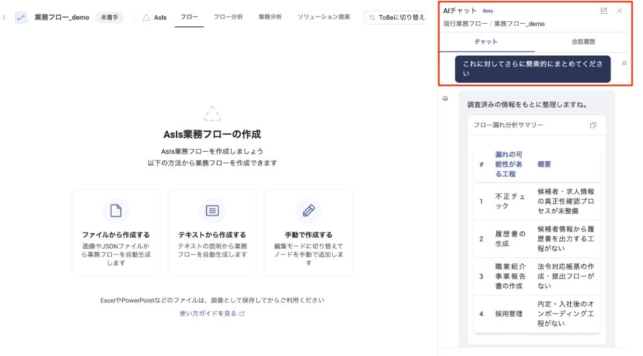Select the AsIs tab
The image size is (643, 356).
[x=154, y=18]
